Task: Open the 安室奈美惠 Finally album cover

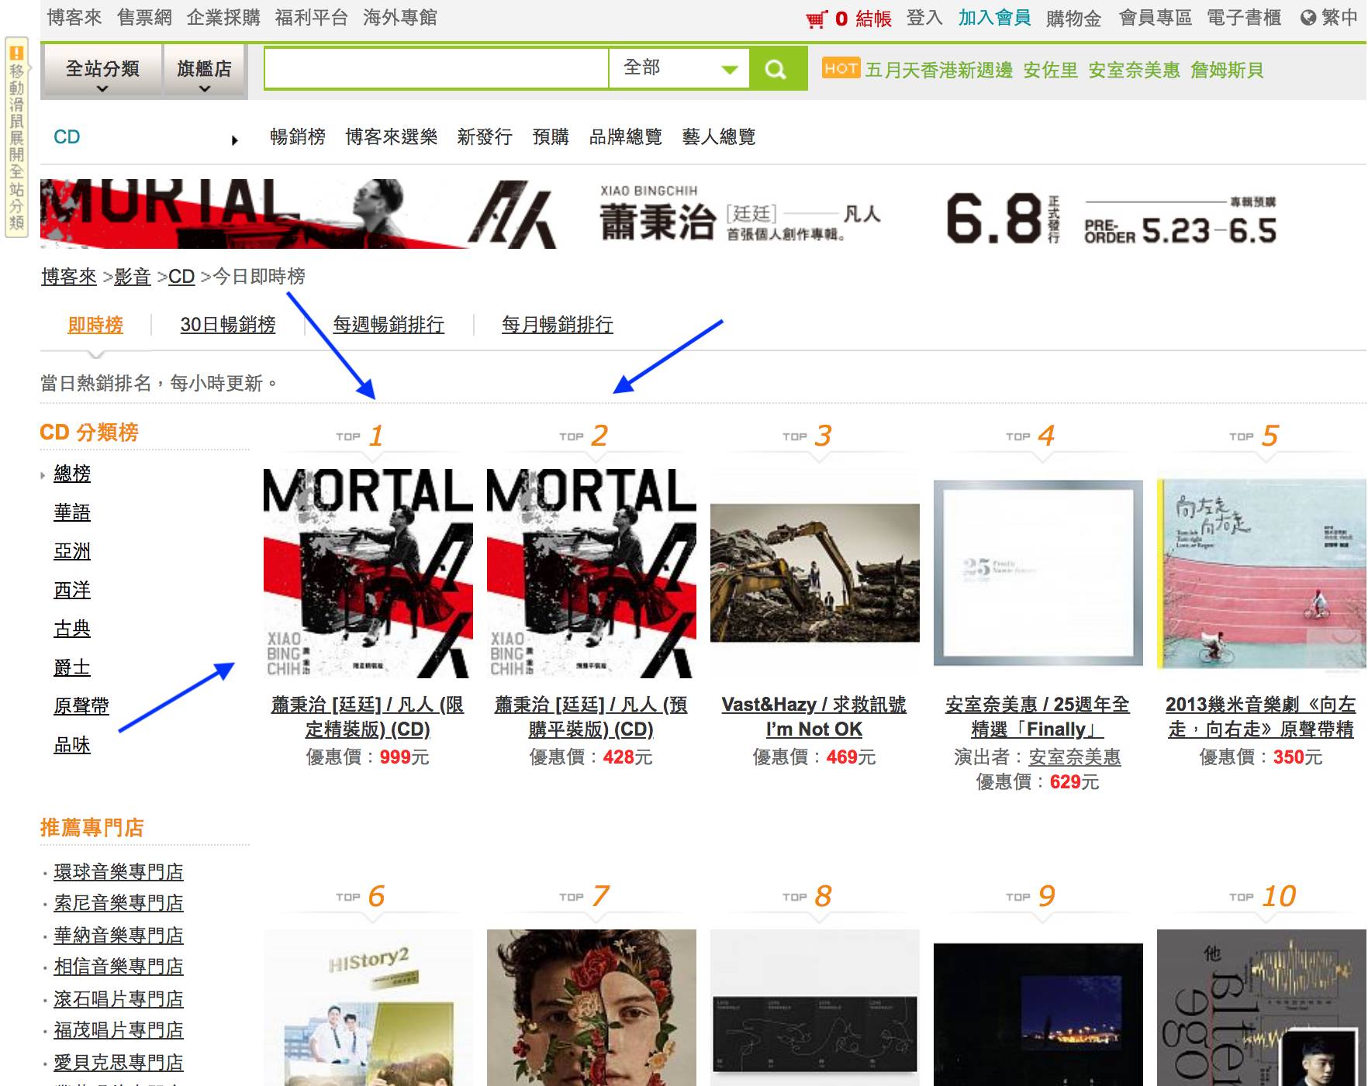Action: pyautogui.click(x=1038, y=573)
